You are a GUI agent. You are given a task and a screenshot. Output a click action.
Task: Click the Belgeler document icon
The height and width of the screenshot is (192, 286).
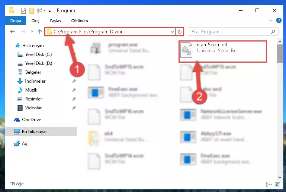[20, 72]
